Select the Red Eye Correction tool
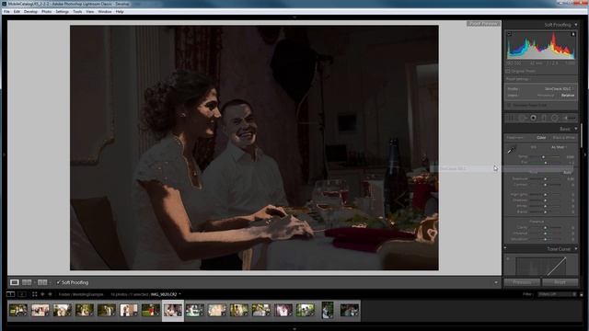 coord(533,118)
